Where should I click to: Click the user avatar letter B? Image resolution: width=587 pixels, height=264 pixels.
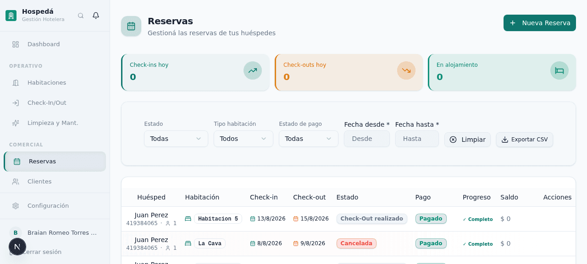16,232
